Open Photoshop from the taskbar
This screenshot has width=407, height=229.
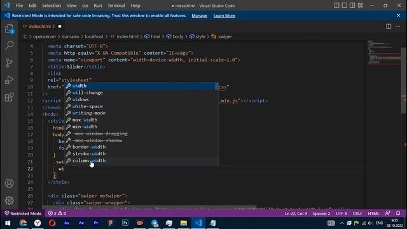(x=125, y=223)
